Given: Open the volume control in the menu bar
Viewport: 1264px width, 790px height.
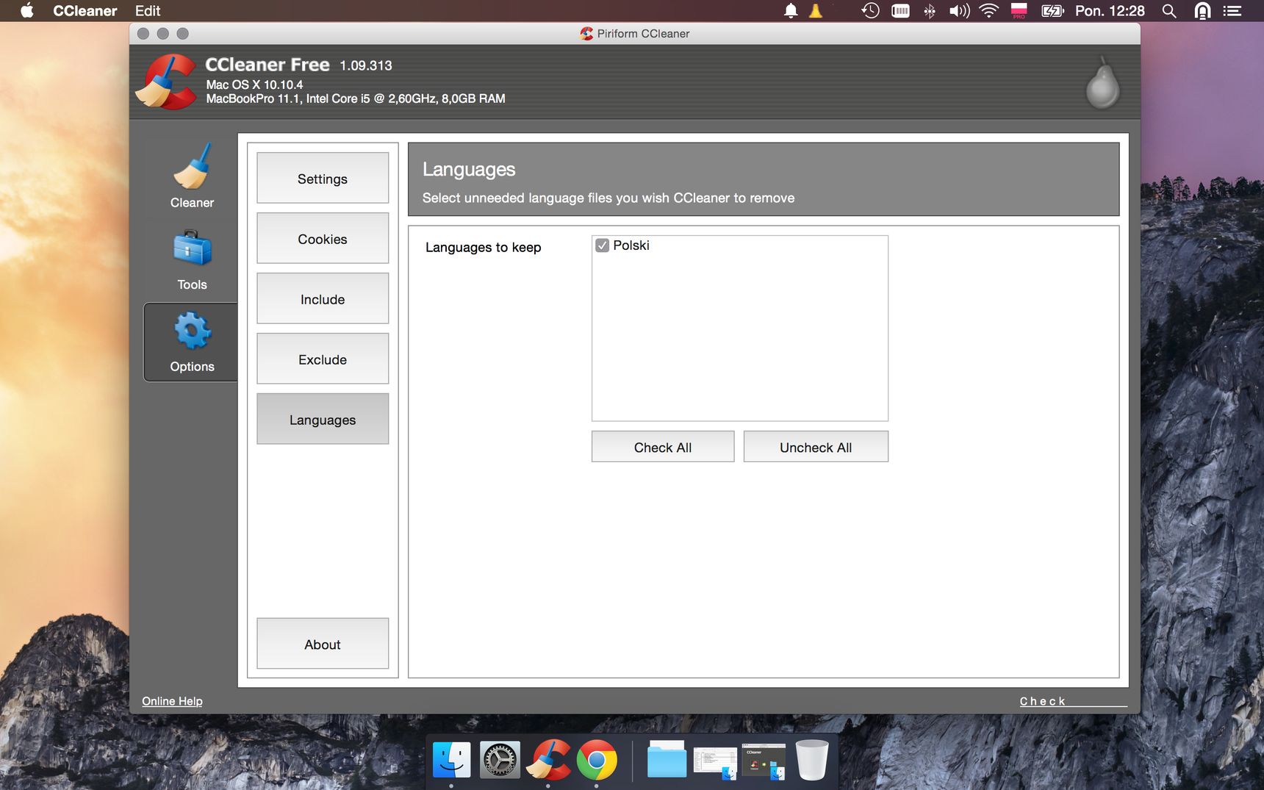Looking at the screenshot, I should click(x=959, y=10).
